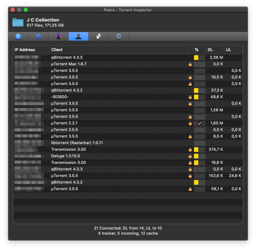
Task: Open the Activity pieces grid tab
Action: 38,36
